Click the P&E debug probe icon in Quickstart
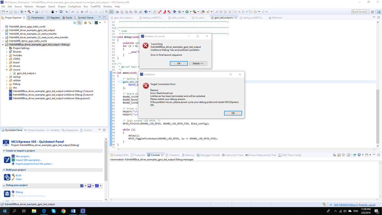The image size is (382, 215). (89, 186)
